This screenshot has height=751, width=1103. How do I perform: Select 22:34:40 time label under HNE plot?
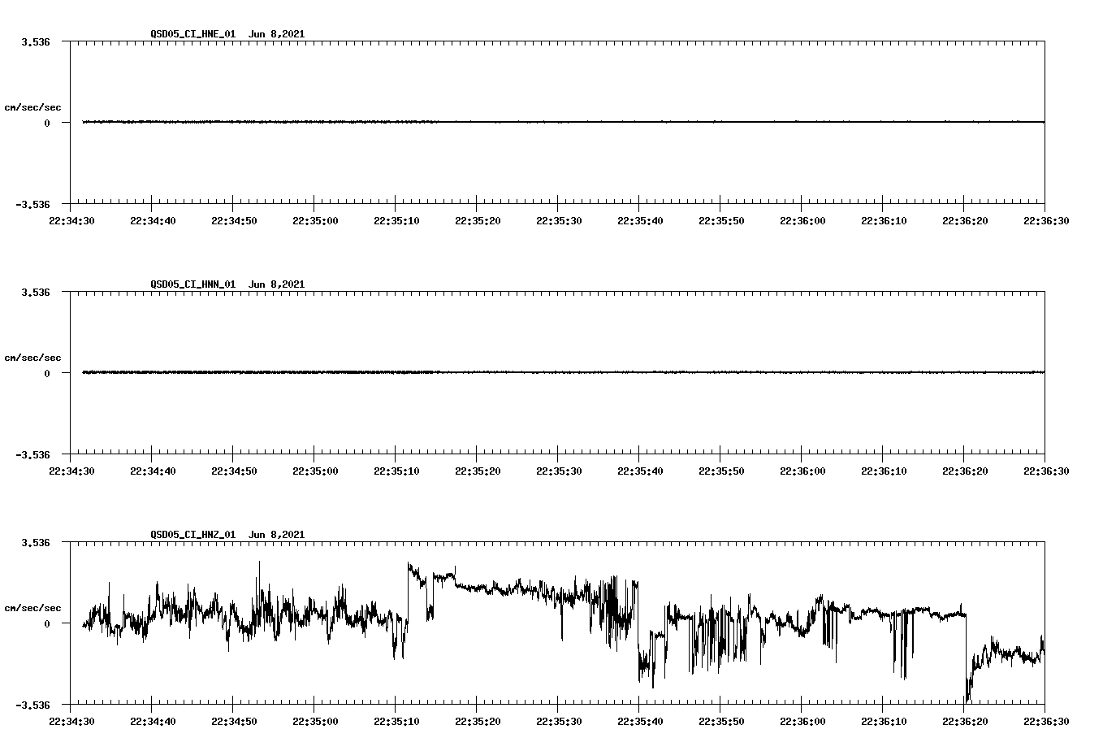coord(153,221)
